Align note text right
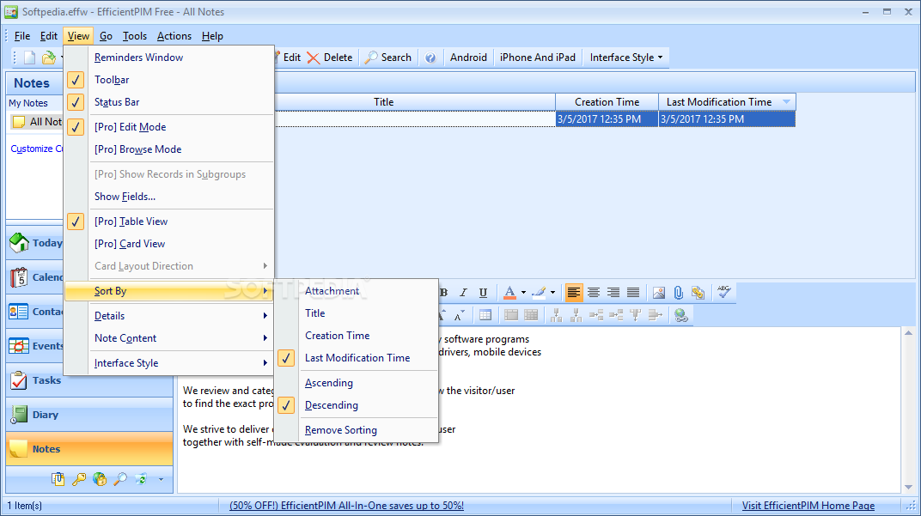The image size is (921, 516). point(613,292)
